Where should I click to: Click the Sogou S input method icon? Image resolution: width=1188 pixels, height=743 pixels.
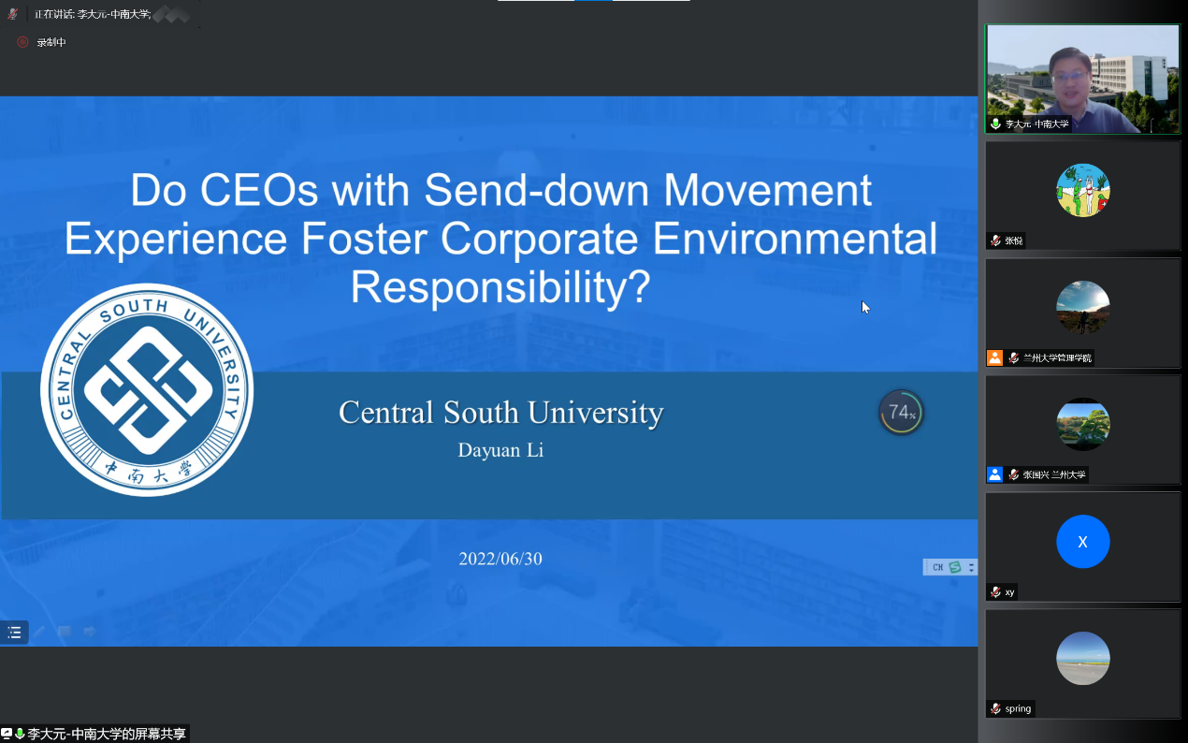click(955, 567)
